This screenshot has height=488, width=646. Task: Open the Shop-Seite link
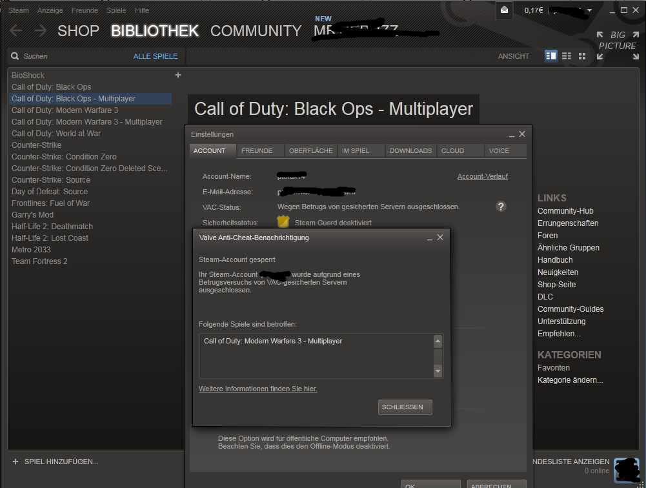click(x=556, y=285)
